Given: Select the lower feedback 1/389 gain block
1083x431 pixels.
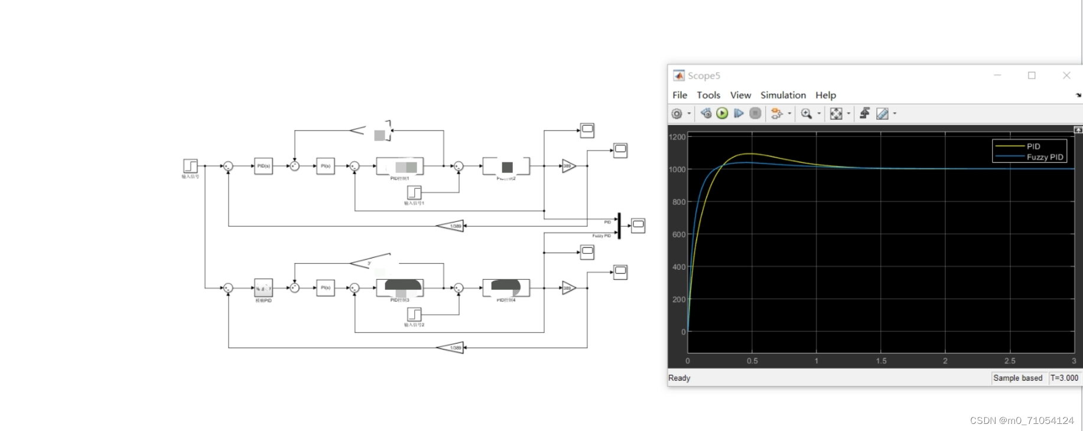Looking at the screenshot, I should (450, 348).
